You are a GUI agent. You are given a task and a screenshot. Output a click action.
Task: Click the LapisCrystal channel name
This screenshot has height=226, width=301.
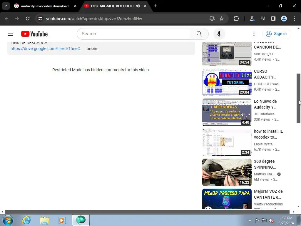point(264,144)
